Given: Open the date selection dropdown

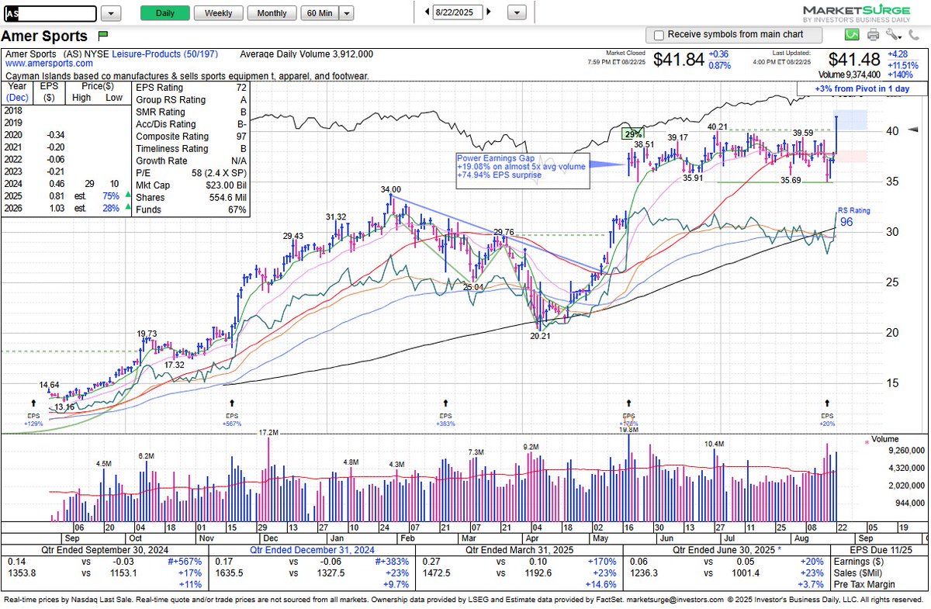Looking at the screenshot, I should coord(516,12).
